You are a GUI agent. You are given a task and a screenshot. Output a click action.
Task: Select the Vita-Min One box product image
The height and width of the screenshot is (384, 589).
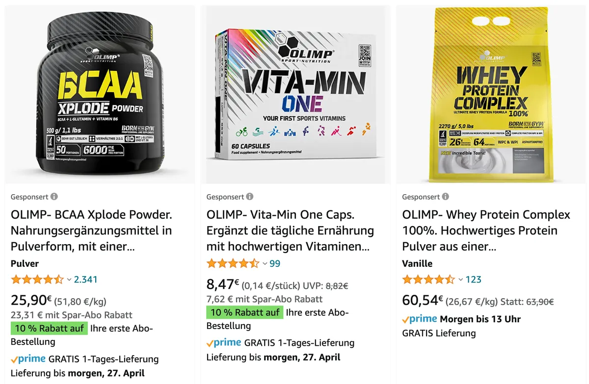point(295,93)
